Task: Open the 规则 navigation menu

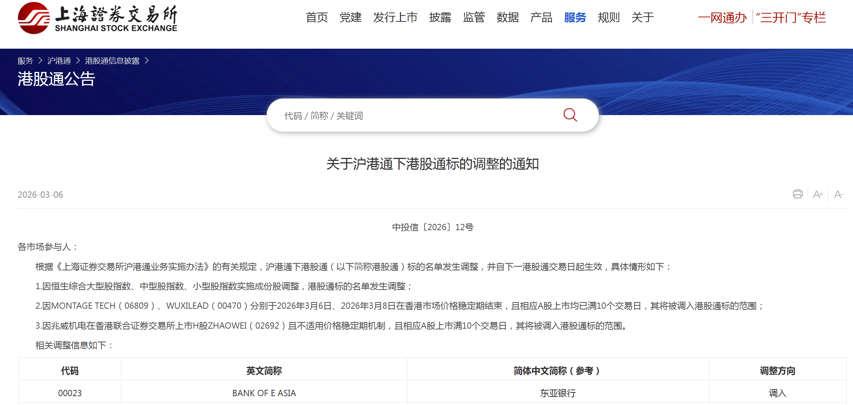Action: click(x=608, y=18)
